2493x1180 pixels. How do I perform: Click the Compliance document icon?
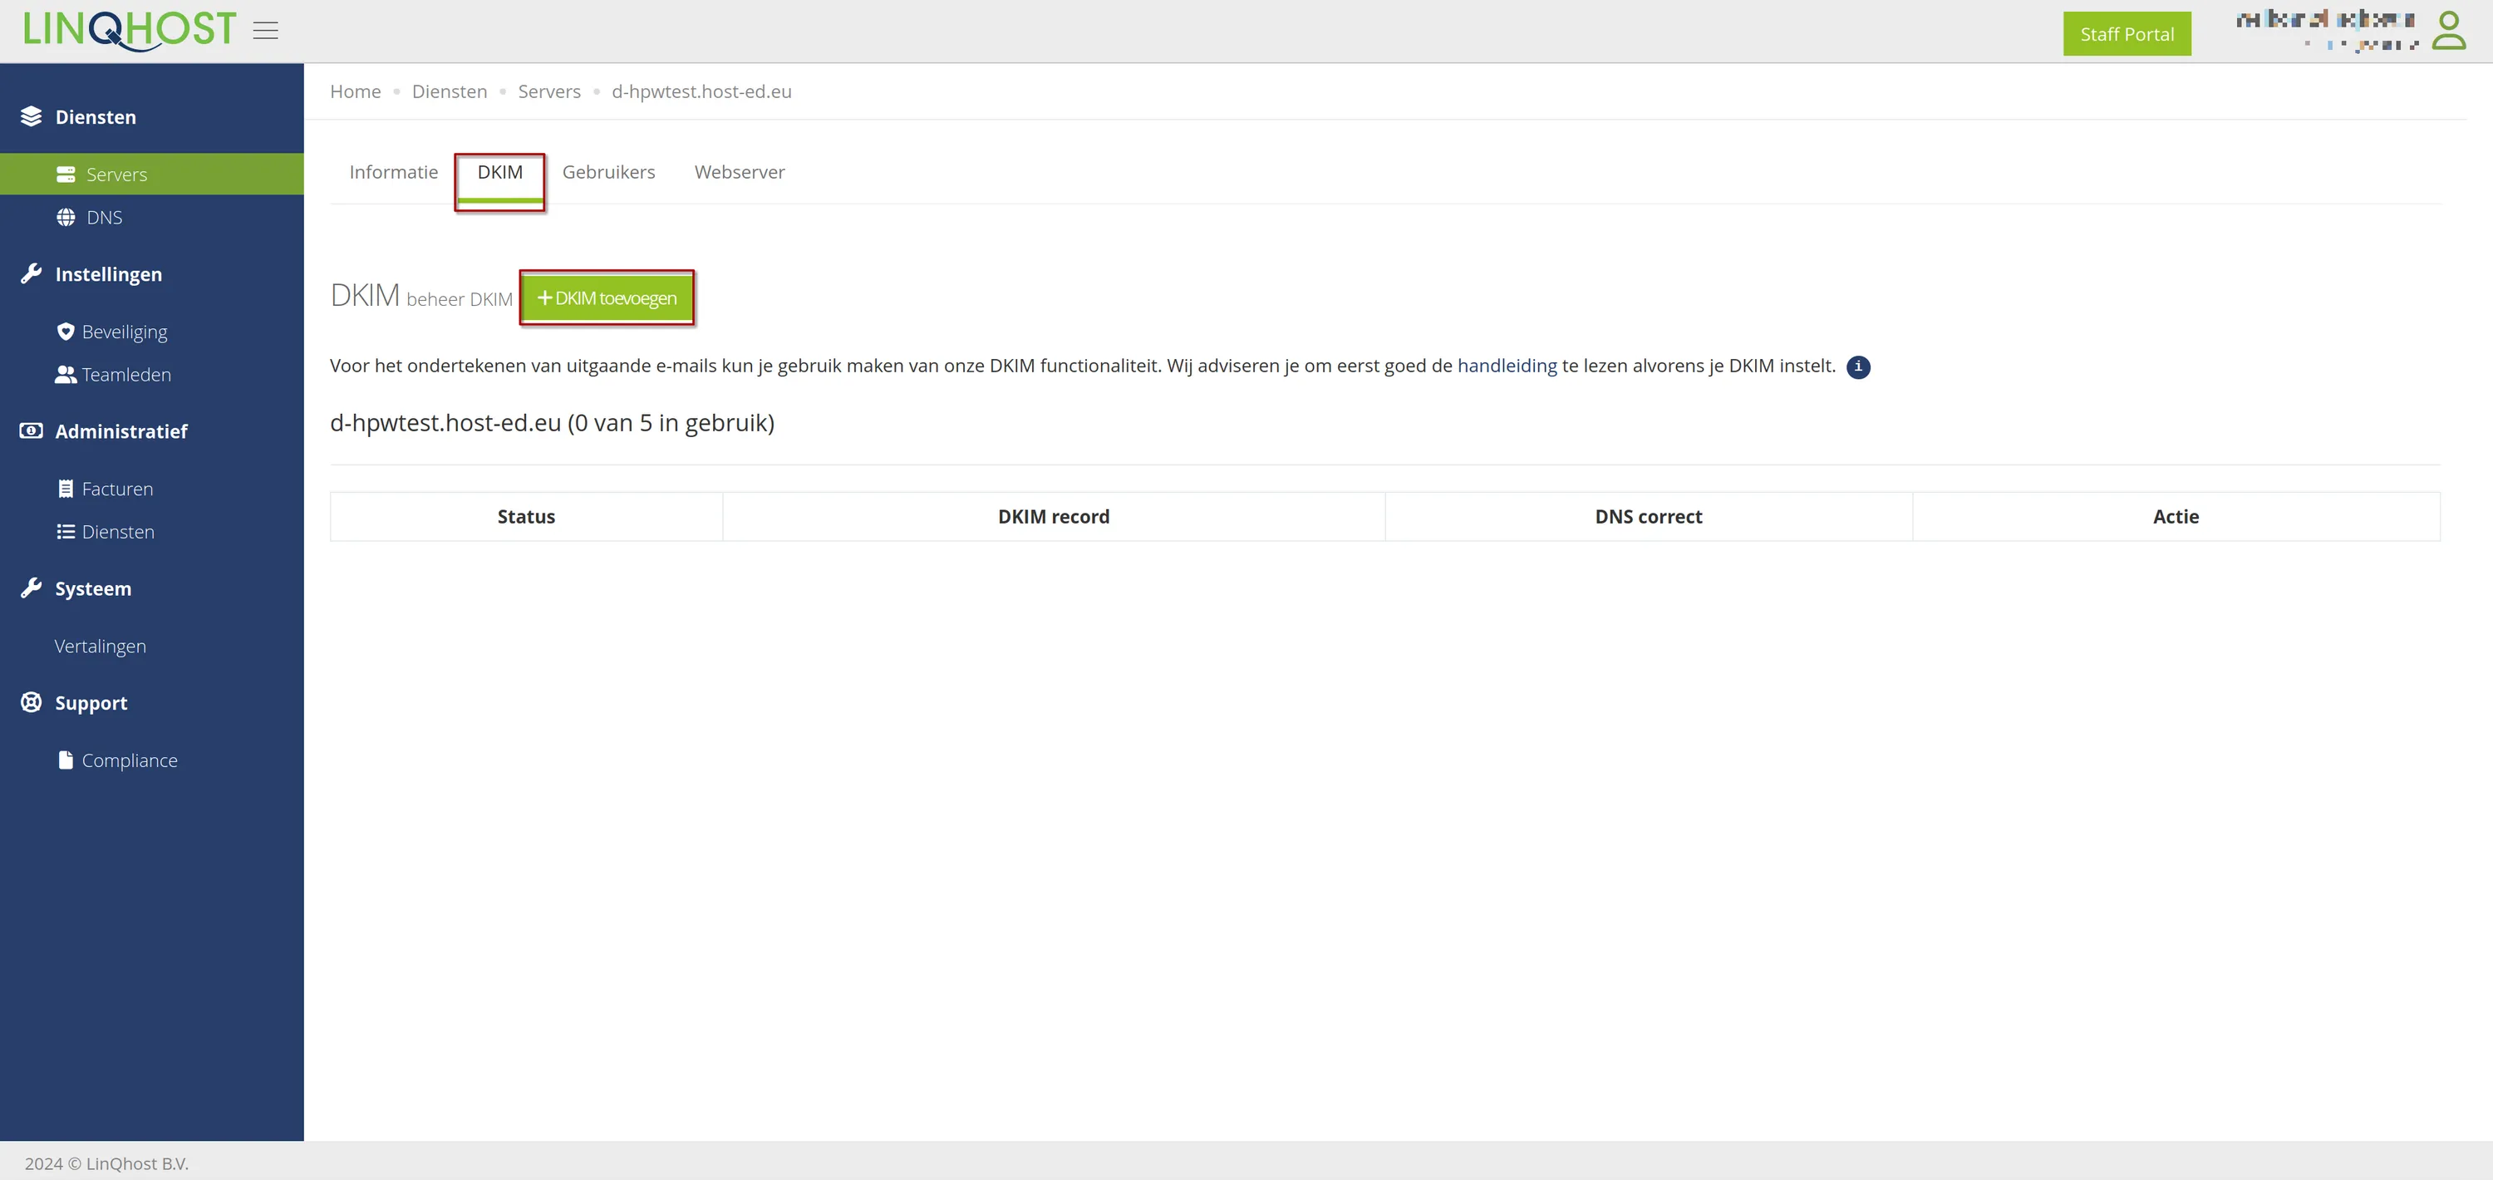(x=66, y=760)
